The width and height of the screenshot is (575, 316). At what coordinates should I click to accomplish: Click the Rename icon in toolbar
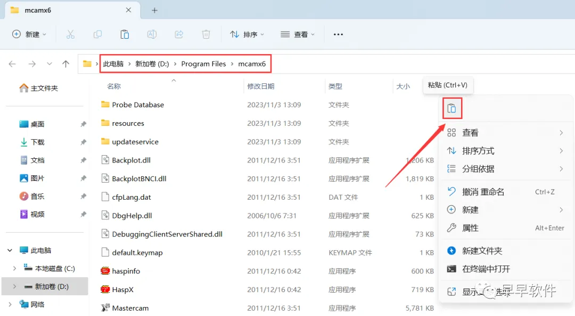click(151, 35)
